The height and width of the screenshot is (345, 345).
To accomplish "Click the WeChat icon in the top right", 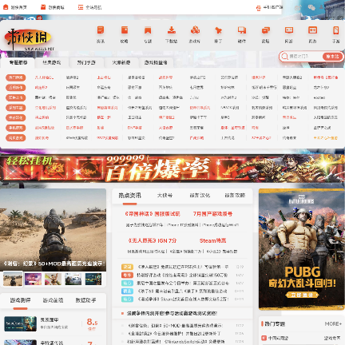I will click(x=311, y=7).
